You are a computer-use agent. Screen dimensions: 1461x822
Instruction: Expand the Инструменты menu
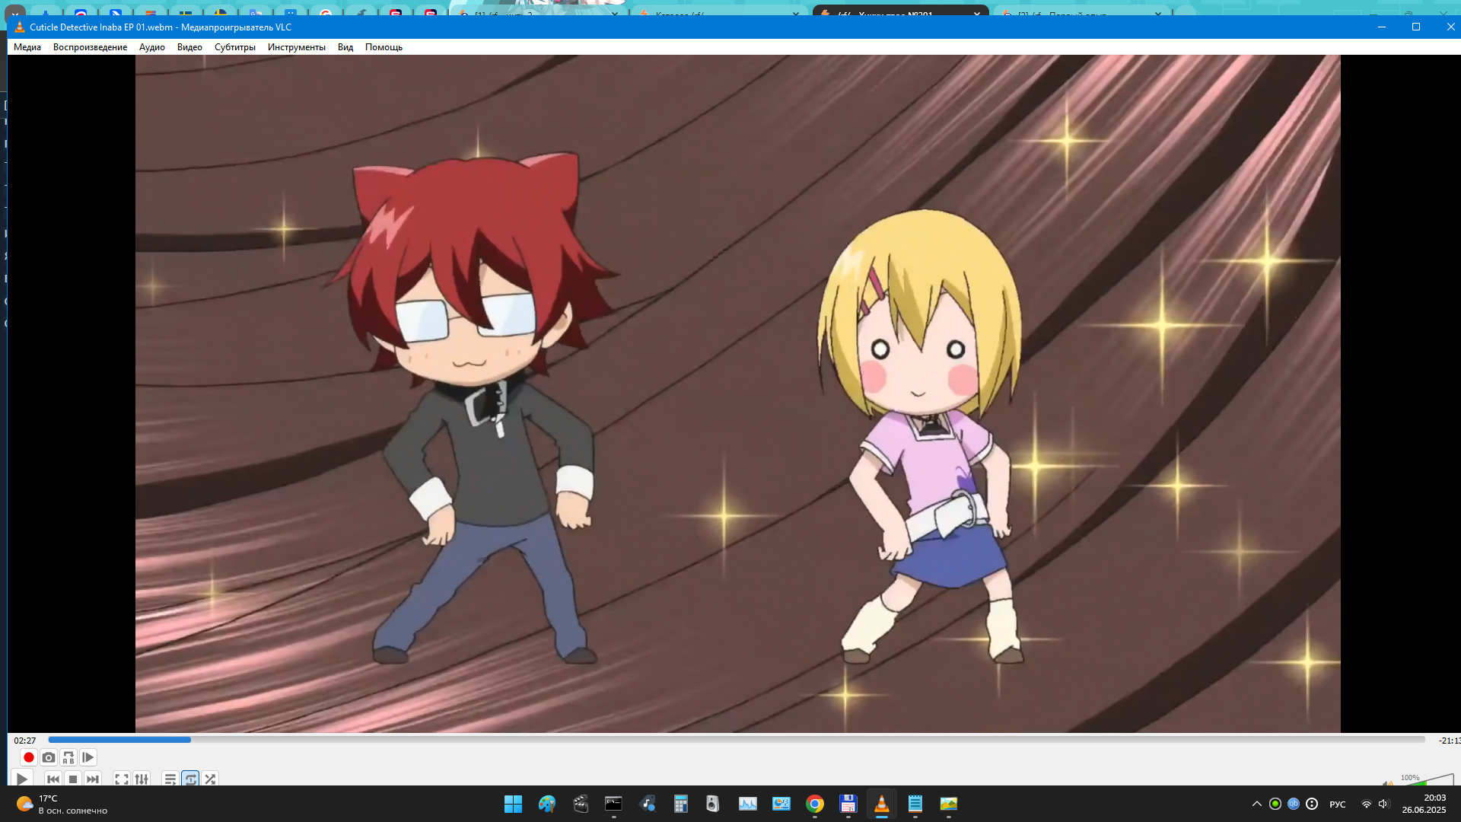(296, 47)
